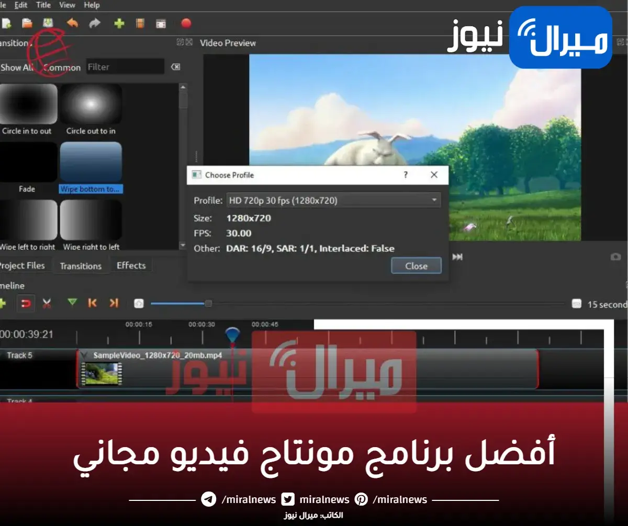628x526 pixels.
Task: Select the Common transitions filter
Action: (x=62, y=67)
